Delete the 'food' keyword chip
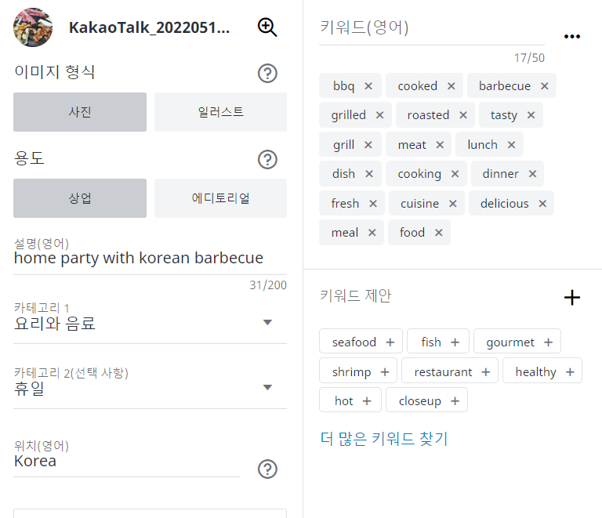The image size is (602, 518). [x=438, y=232]
